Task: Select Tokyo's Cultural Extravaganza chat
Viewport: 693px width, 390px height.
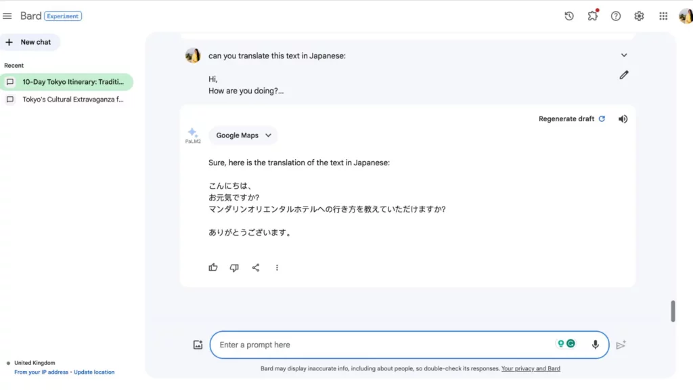Action: point(72,100)
